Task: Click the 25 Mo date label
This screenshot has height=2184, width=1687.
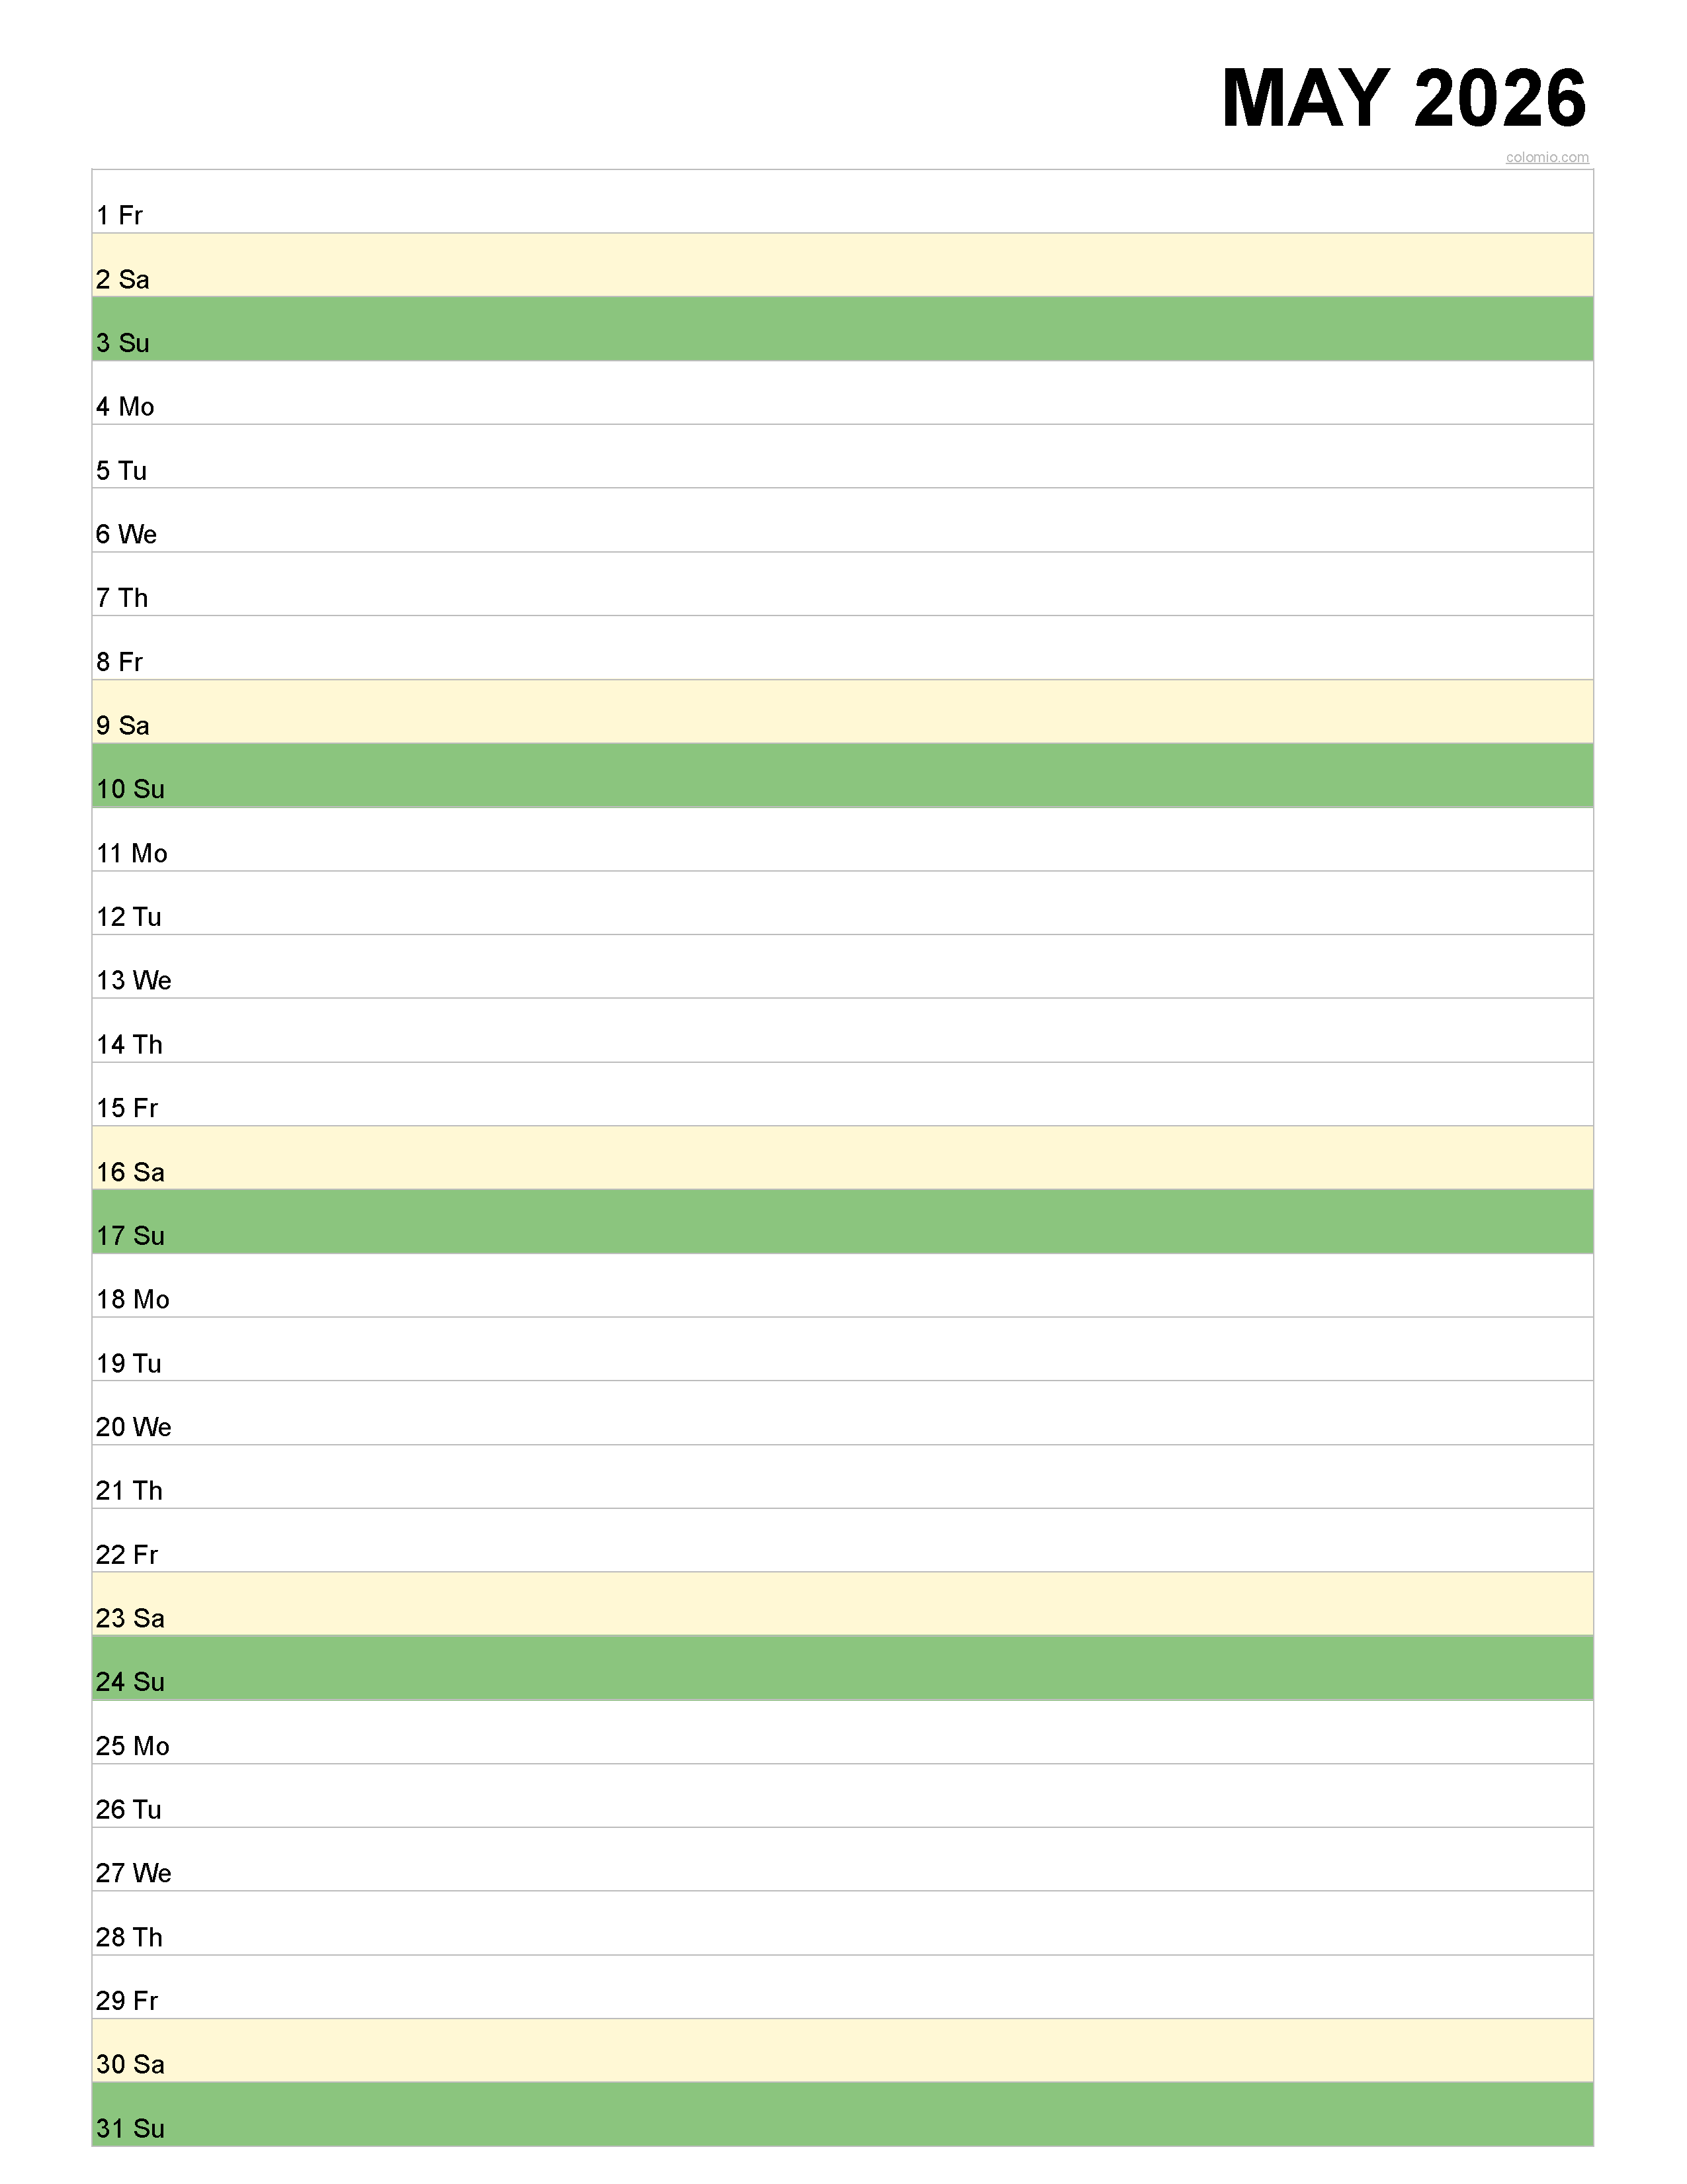Action: pyautogui.click(x=133, y=1746)
